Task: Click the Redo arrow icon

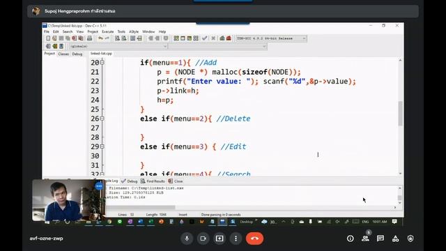Action: coord(107,38)
